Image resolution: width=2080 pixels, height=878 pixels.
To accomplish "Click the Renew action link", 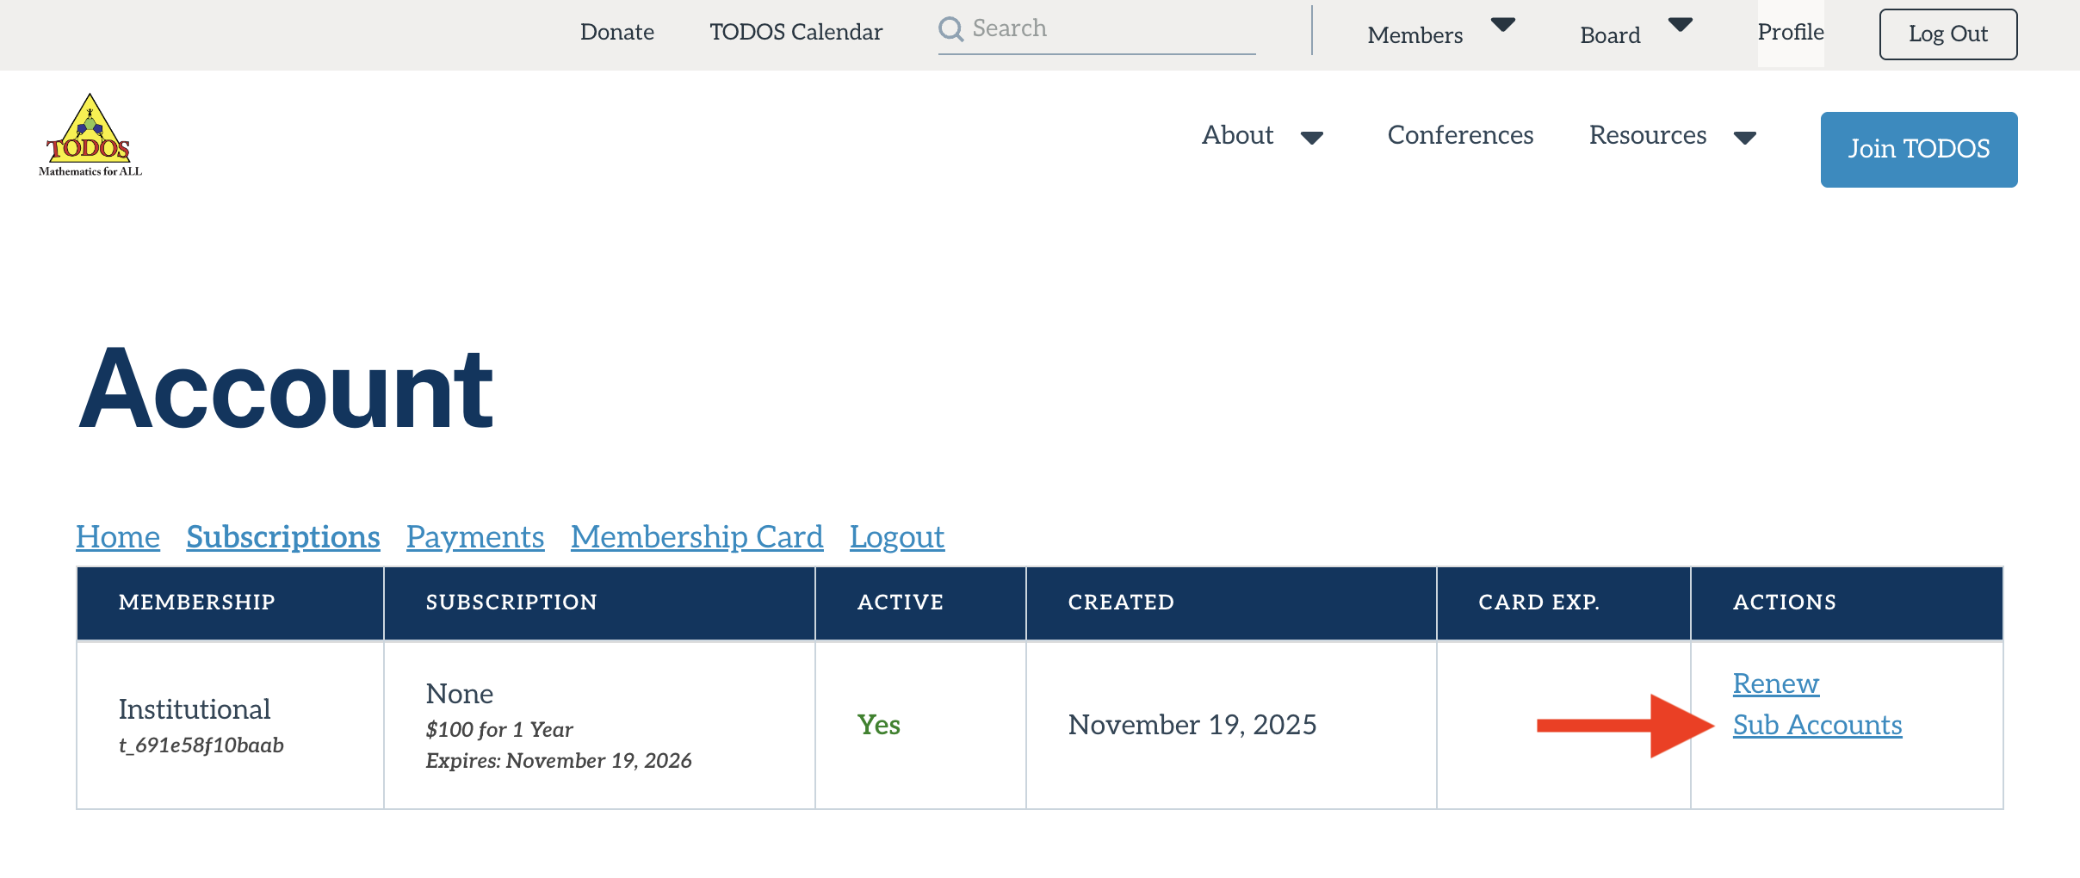I will coord(1775,683).
